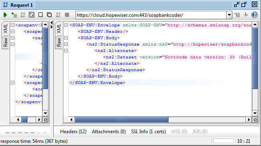Clone this request with the overlapping squares icon
Screen dimensions: 261x146
(x=49, y=15)
